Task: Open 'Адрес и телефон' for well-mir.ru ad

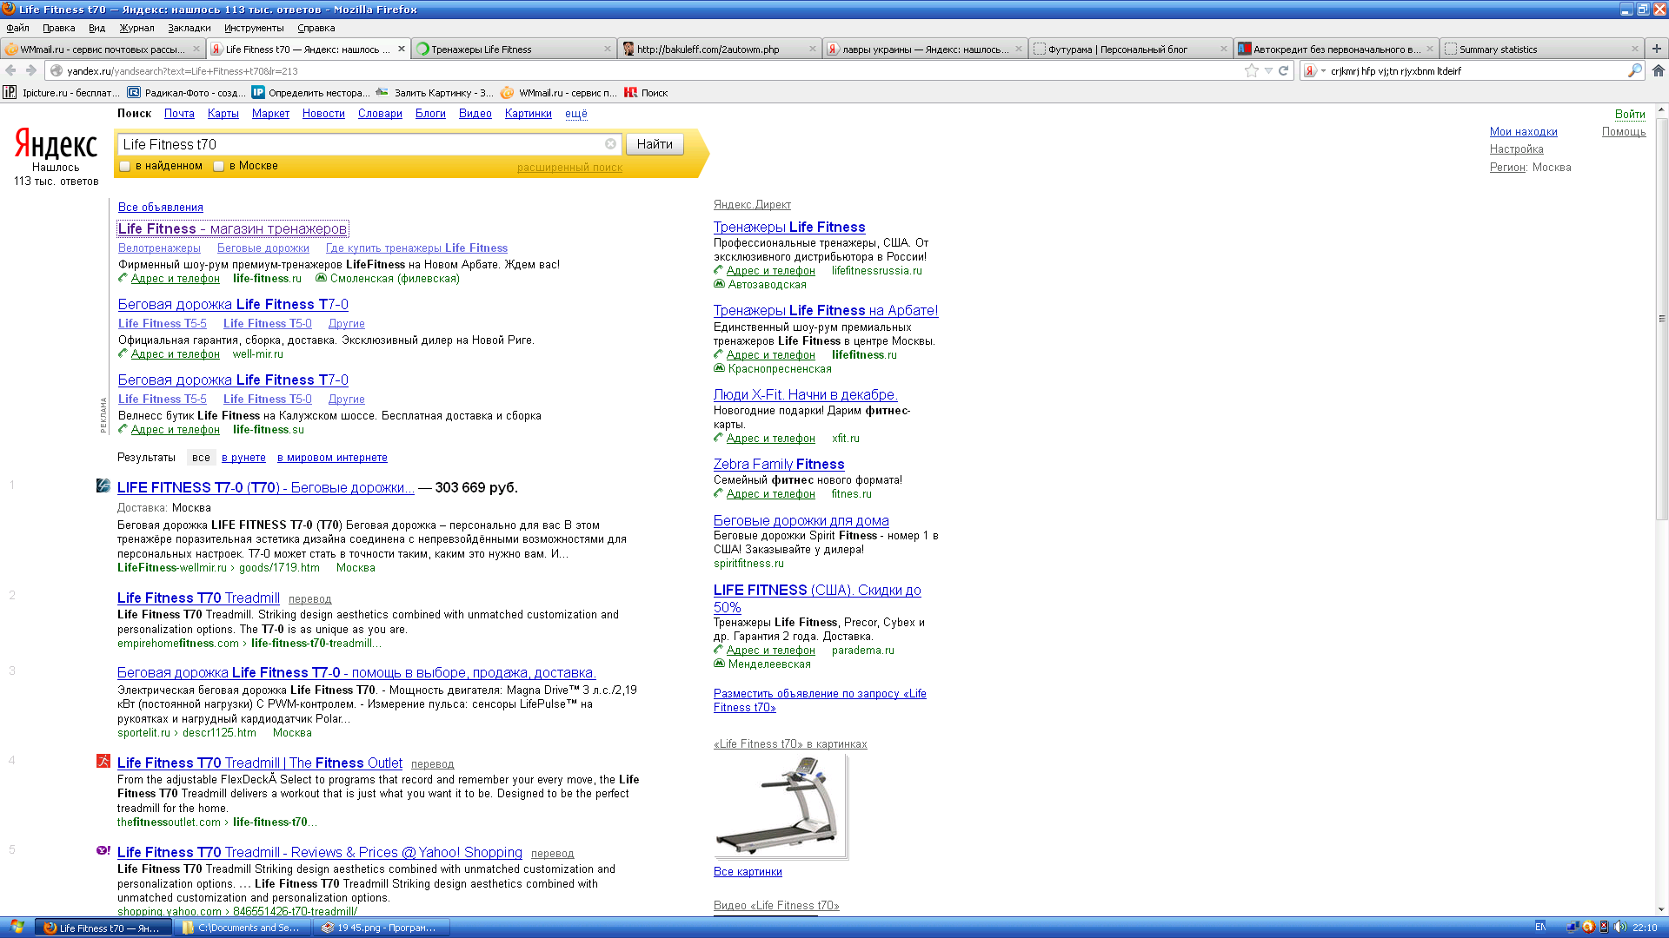Action: coord(175,354)
